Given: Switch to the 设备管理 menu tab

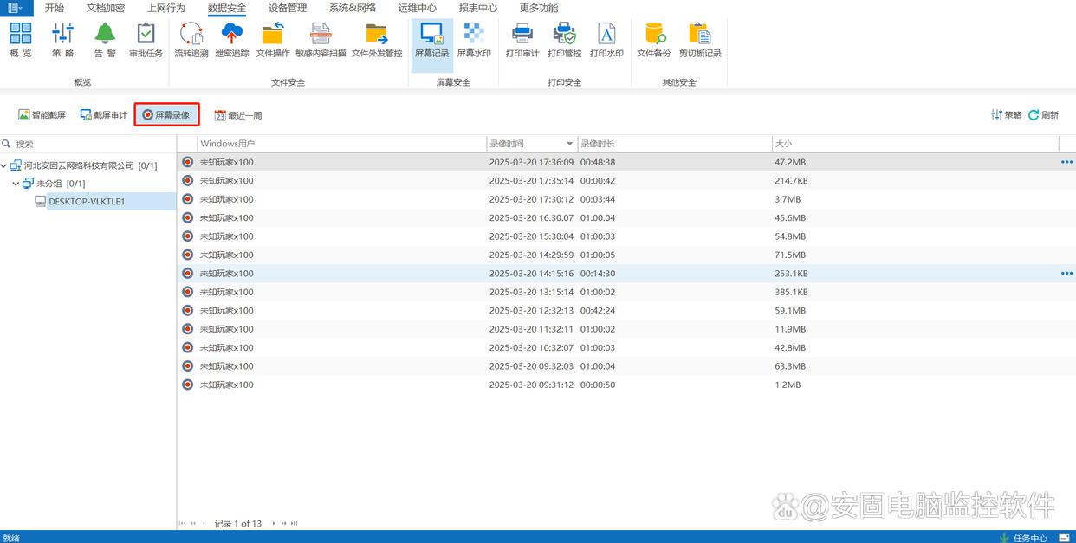Looking at the screenshot, I should click(287, 8).
